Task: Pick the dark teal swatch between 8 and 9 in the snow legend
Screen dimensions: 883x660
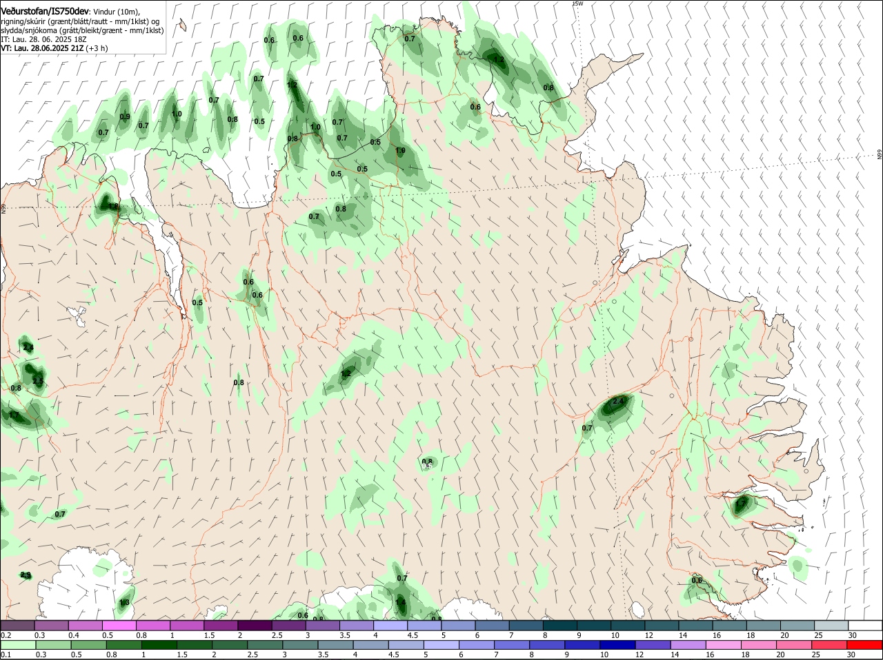Action: tap(562, 626)
